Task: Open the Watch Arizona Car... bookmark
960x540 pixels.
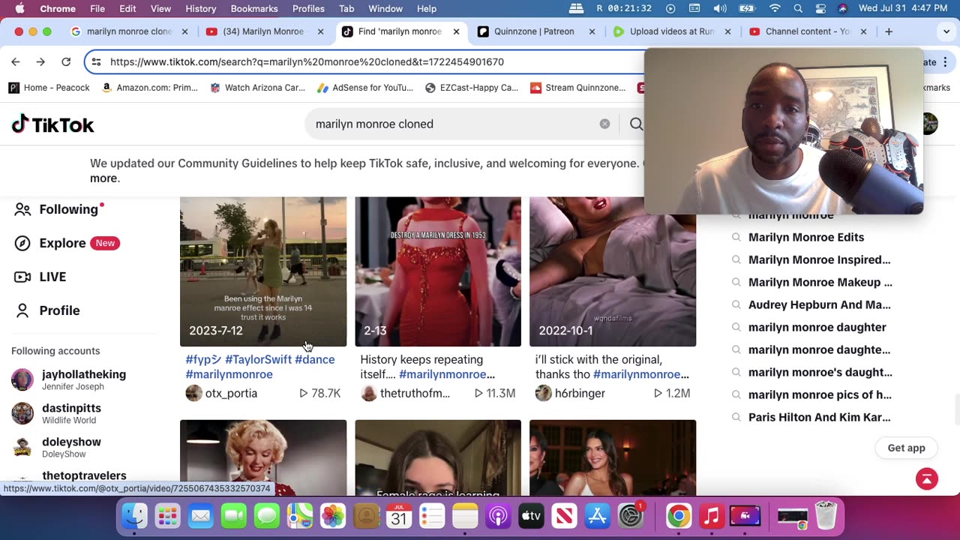Action: [x=257, y=88]
